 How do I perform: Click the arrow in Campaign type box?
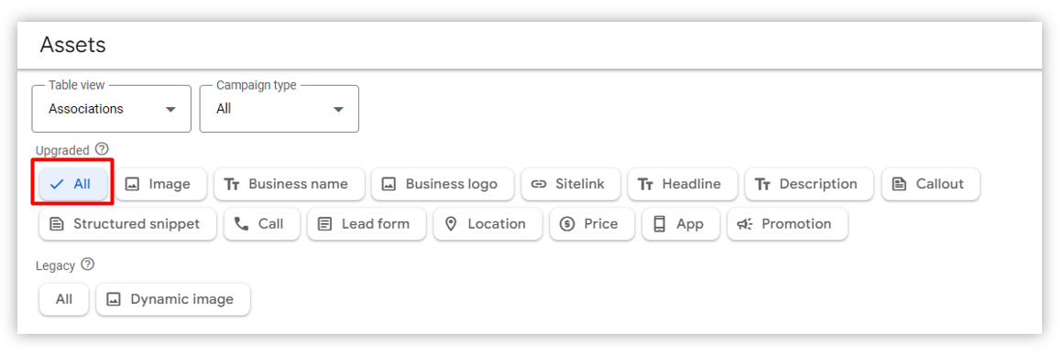pos(338,110)
